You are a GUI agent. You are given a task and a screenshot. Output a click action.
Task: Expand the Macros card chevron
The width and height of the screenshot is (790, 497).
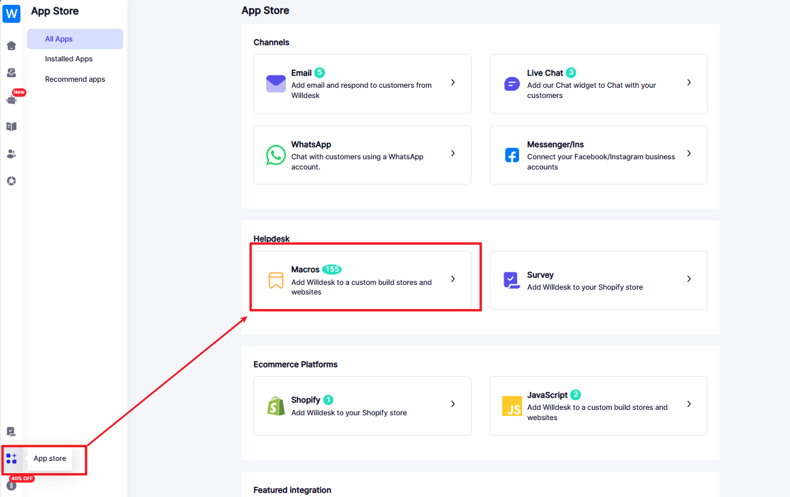tap(453, 279)
